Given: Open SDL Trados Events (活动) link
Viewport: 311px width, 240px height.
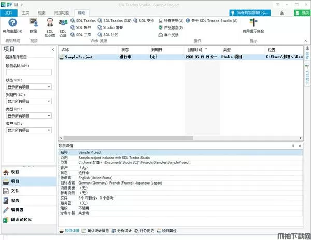Looking at the screenshot, I should [x=115, y=21].
